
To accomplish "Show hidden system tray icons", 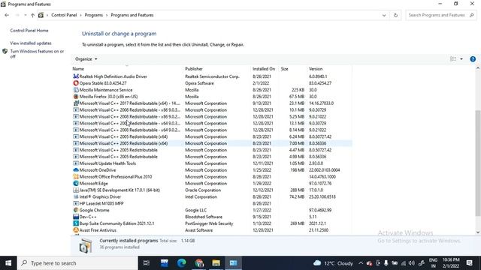I will pos(361,263).
